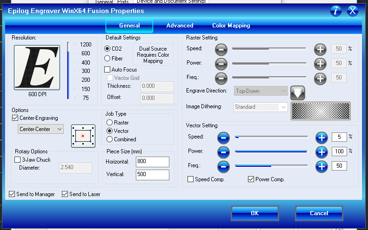Enable the 3-Jaw Chuck rotary option

pos(17,160)
